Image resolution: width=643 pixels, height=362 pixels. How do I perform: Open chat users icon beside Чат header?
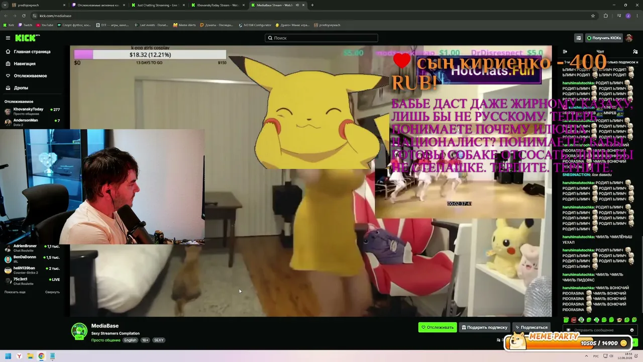click(635, 51)
